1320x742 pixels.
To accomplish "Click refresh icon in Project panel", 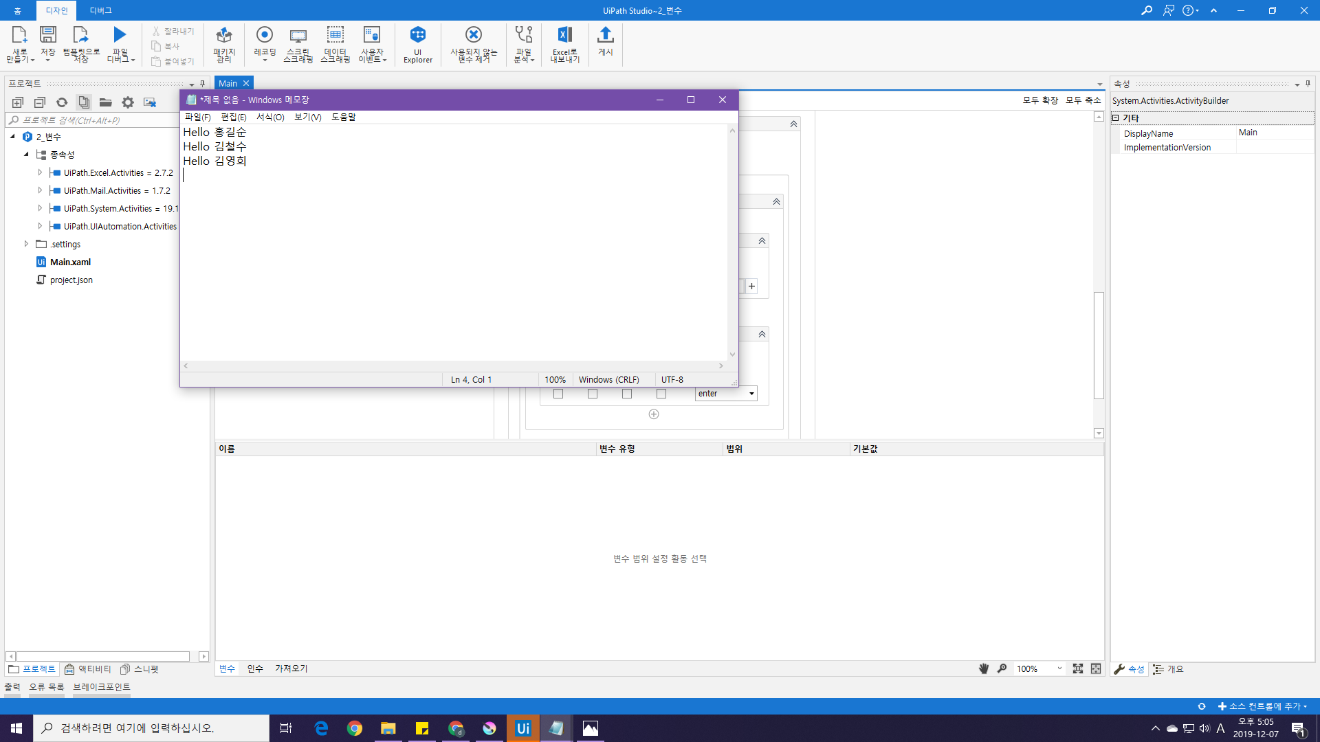I will 62,102.
